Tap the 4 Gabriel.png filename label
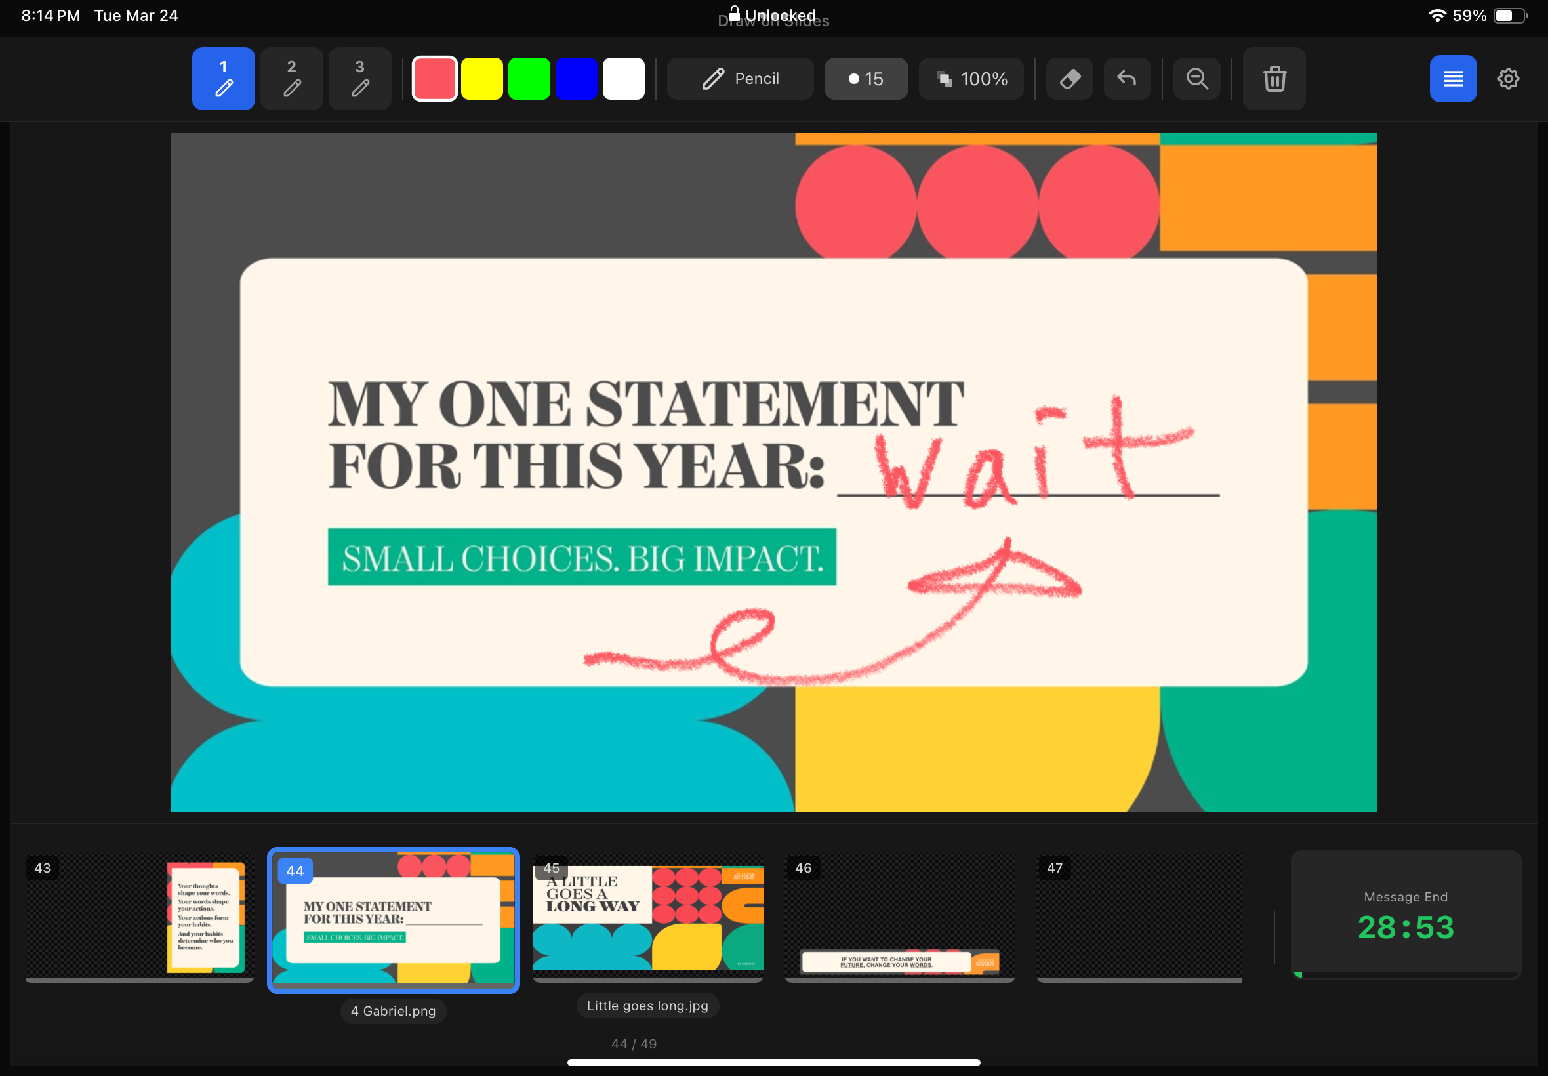Image resolution: width=1548 pixels, height=1076 pixels. (393, 1010)
